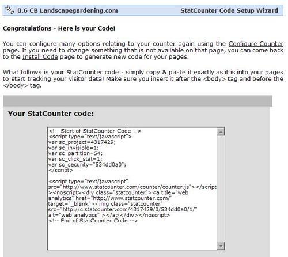This screenshot has height=257, width=288.
Task: Place cursor on End of StatCounter Code comment
Action: [x=93, y=221]
